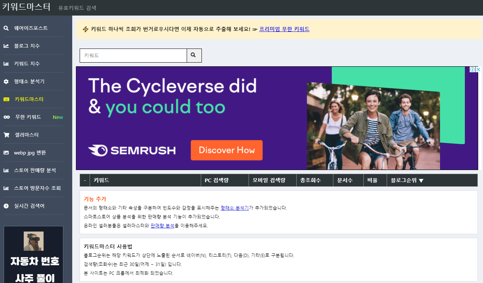Image resolution: width=483 pixels, height=283 pixels.
Task: Click the 유효키워드 검색 subtitle in the header
Action: 77,8
